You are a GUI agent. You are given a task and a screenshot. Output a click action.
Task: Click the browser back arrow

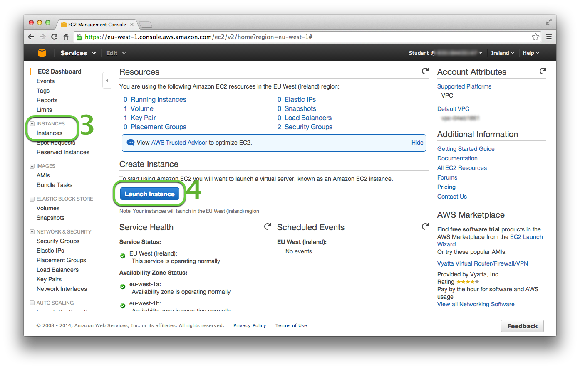pos(31,37)
